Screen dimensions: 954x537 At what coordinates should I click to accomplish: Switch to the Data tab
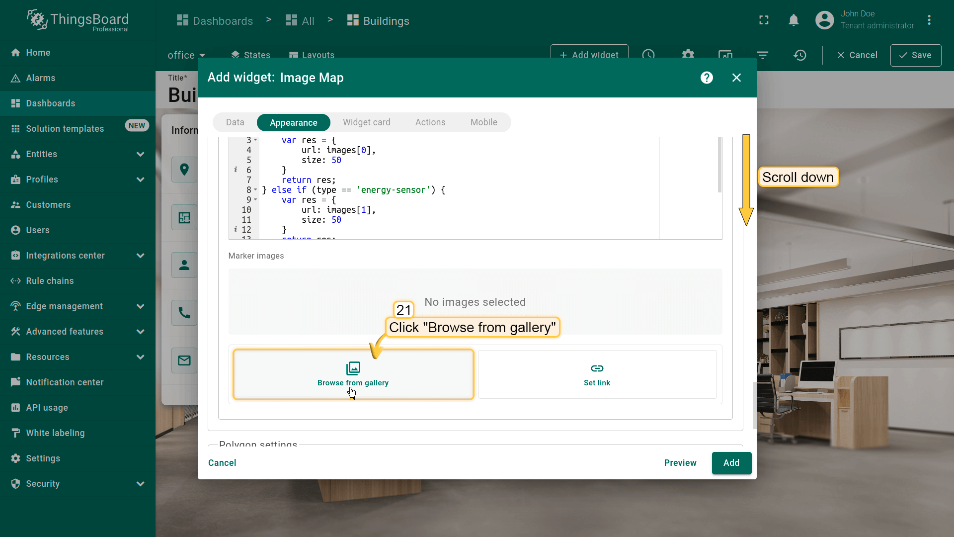(x=235, y=122)
